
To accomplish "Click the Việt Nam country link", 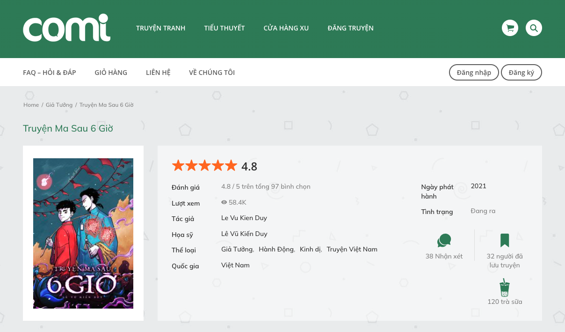I will tap(235, 265).
